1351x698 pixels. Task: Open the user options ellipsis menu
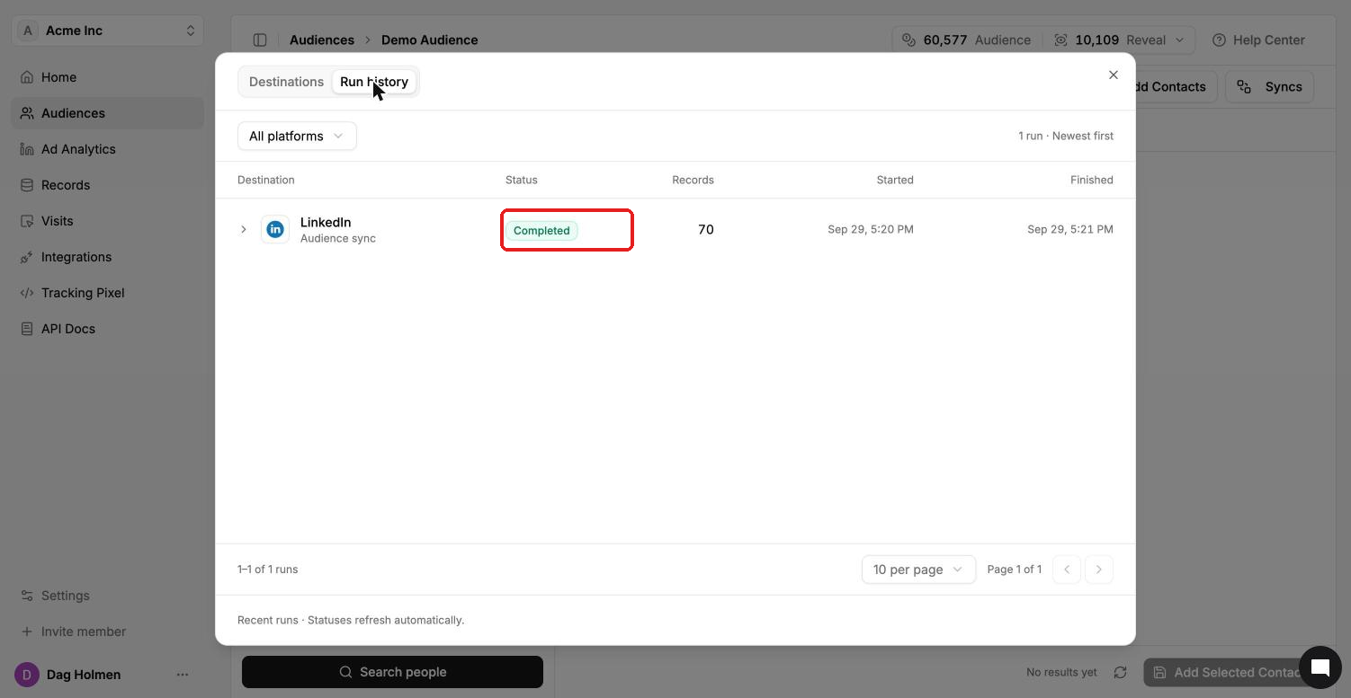point(183,675)
